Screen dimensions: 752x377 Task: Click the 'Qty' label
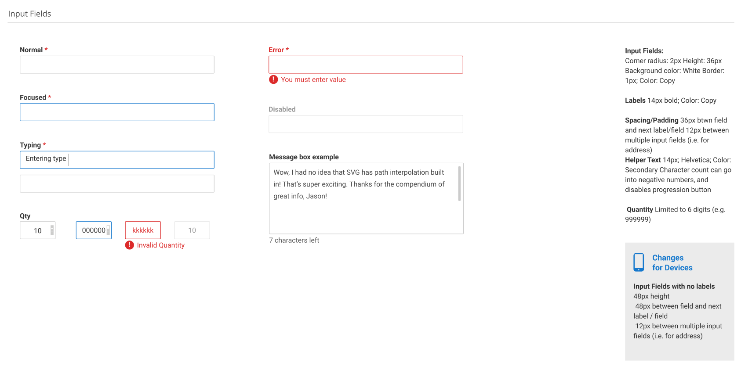click(x=25, y=216)
